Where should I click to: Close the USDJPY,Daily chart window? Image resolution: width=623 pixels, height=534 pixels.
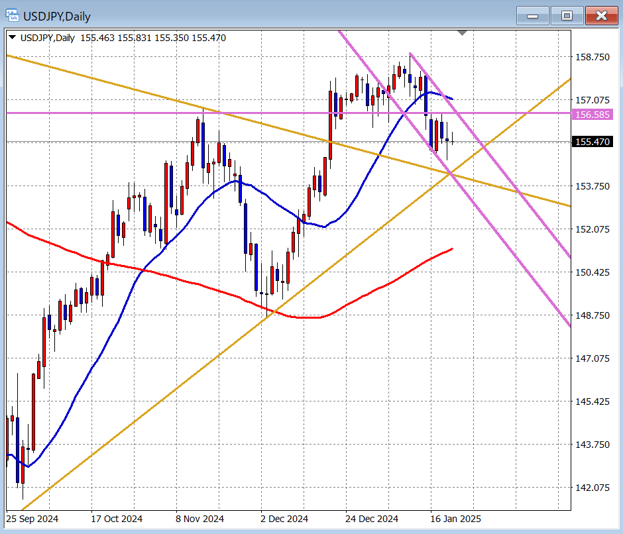[x=601, y=15]
